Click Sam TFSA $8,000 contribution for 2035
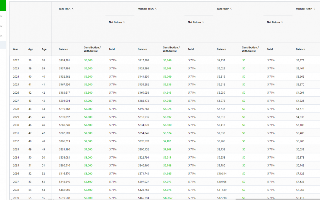320x200 pixels. pos(88,166)
